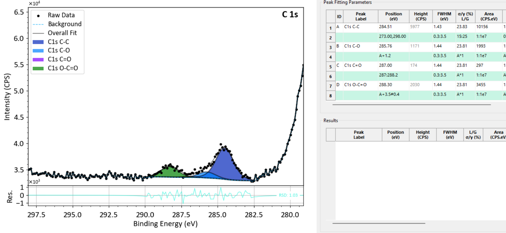Select row header 5 in fitting table
The height and width of the screenshot is (233, 506).
(330, 67)
